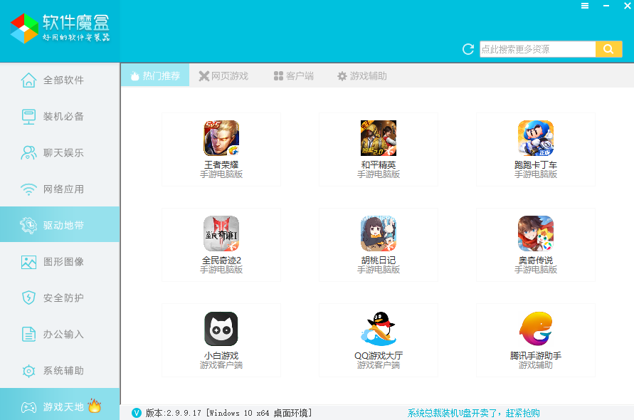Click the house icon for 全部软件
The image size is (634, 420).
(28, 80)
